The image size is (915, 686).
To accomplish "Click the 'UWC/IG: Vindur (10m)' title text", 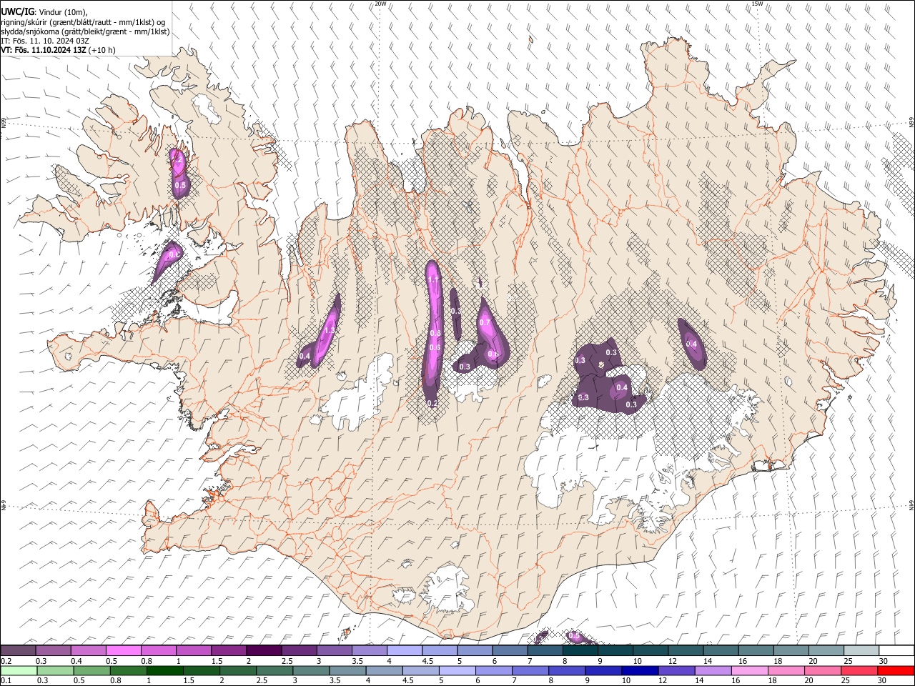I will click(x=44, y=12).
